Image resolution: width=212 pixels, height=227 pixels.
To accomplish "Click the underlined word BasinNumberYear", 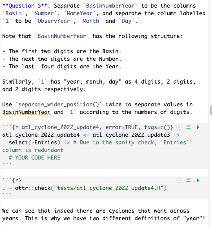I will point(26,112).
